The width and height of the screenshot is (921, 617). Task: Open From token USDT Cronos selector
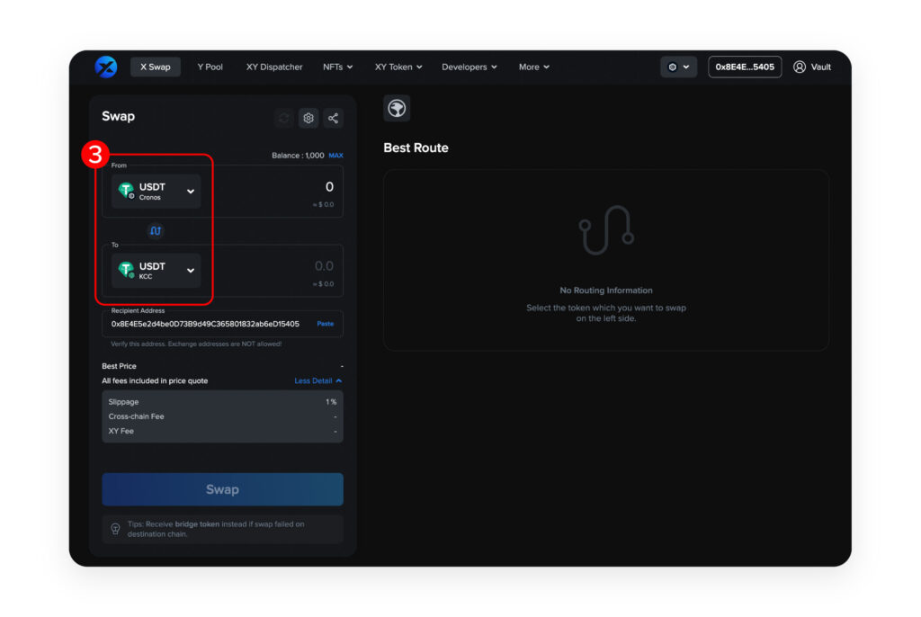click(x=156, y=191)
